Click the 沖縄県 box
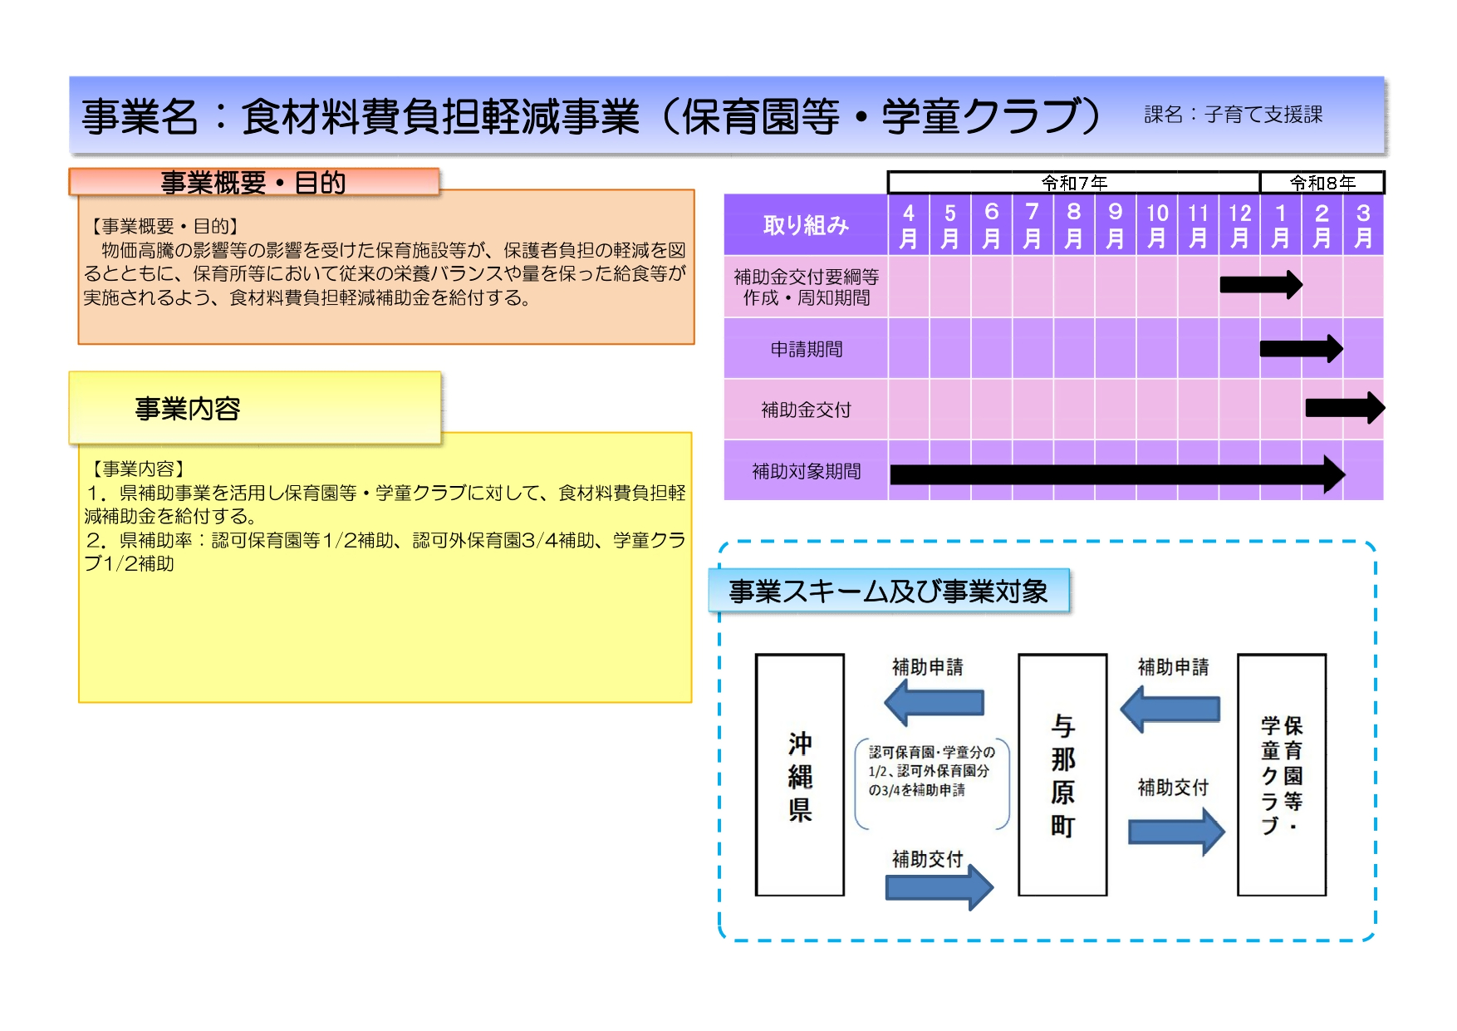 pos(799,775)
